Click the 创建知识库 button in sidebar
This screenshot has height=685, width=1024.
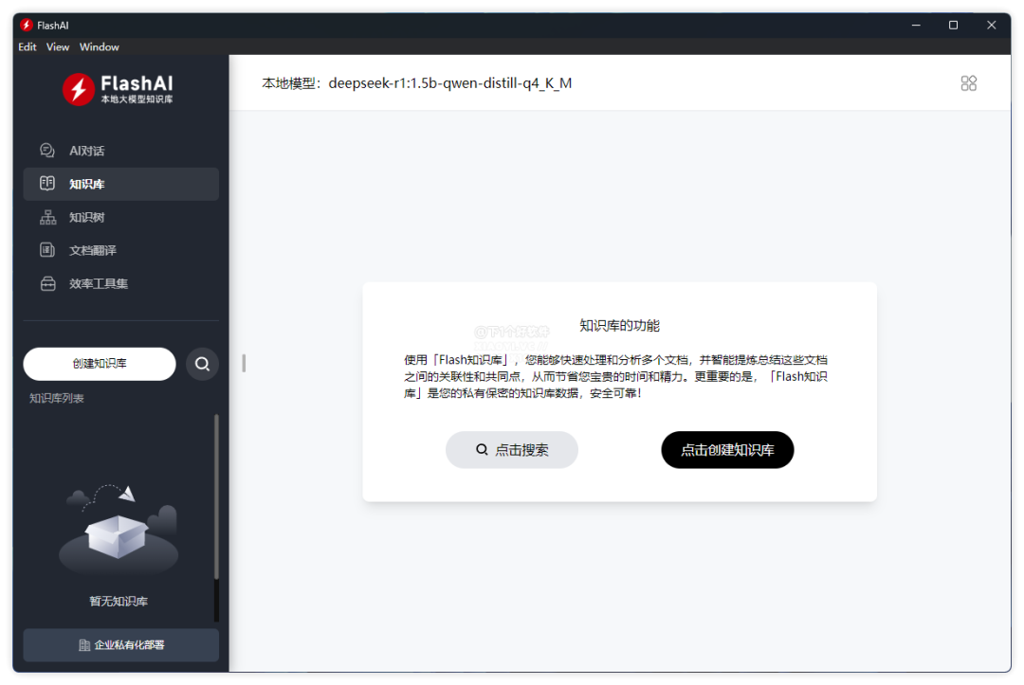(x=100, y=364)
